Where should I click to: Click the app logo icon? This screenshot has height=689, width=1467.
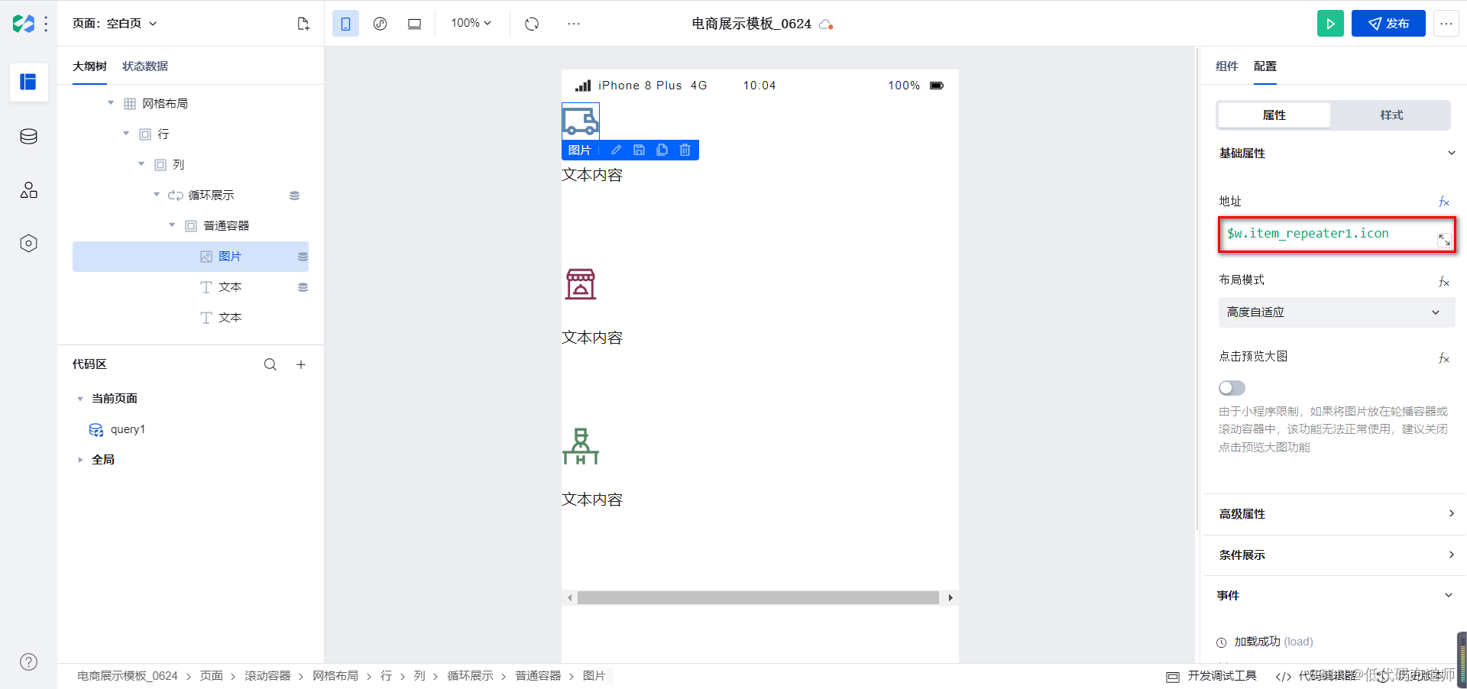[23, 24]
